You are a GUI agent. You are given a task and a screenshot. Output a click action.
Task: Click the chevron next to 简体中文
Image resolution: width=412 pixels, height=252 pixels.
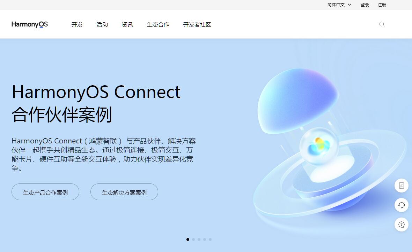[x=350, y=5]
